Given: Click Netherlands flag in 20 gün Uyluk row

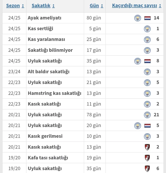Looking at the screenshot, I should click(147, 126).
